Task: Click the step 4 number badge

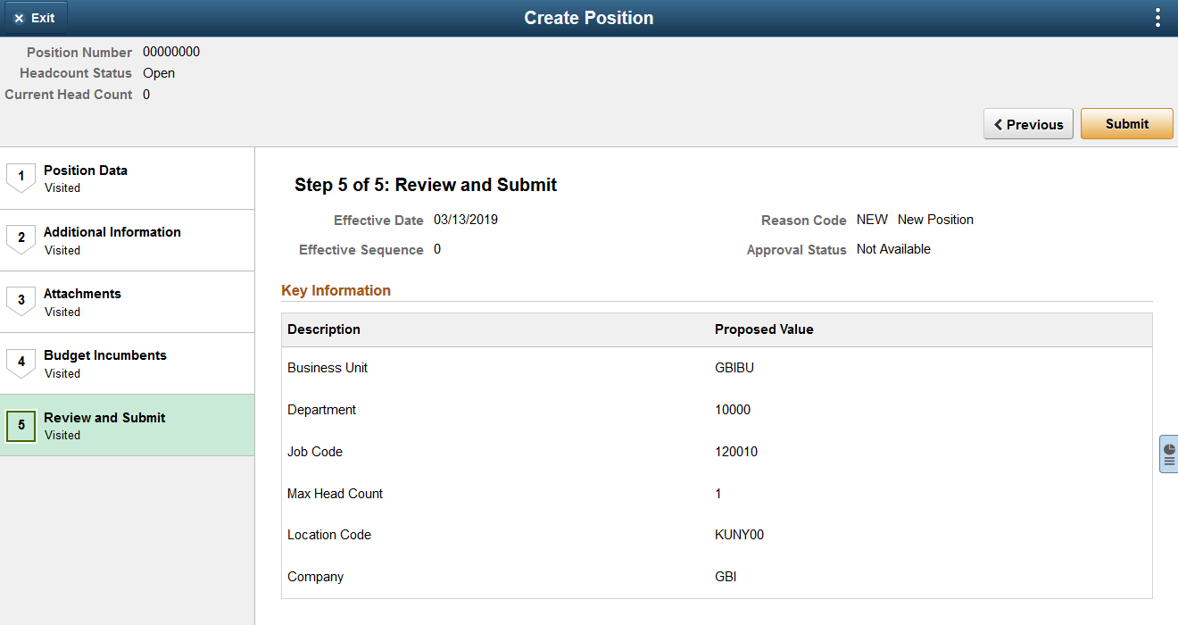Action: (x=21, y=362)
